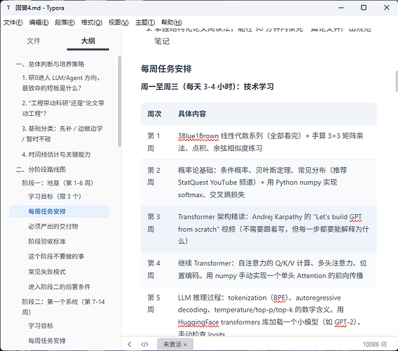Click the subheading 周一至周三（每天 3-4 小时）：技术学习
The image size is (398, 351).
point(207,86)
